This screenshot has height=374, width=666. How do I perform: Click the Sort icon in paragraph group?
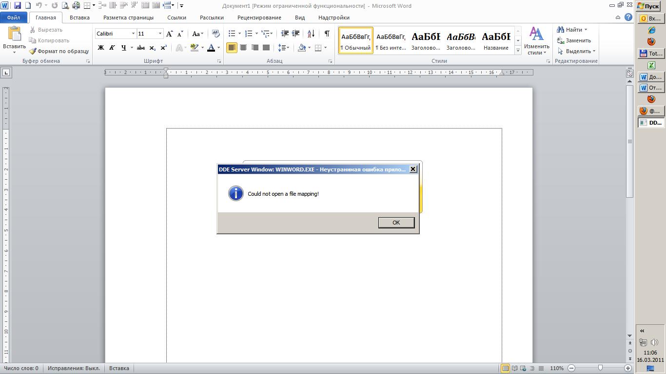311,34
